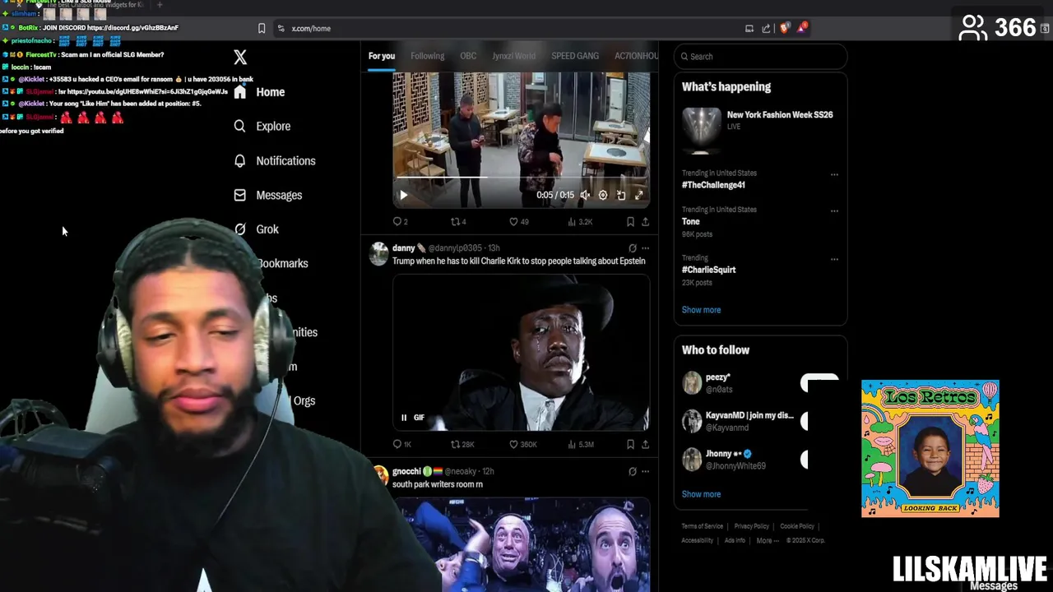The width and height of the screenshot is (1053, 592).
Task: Open the #CharlieSquirt trend
Action: pos(708,270)
